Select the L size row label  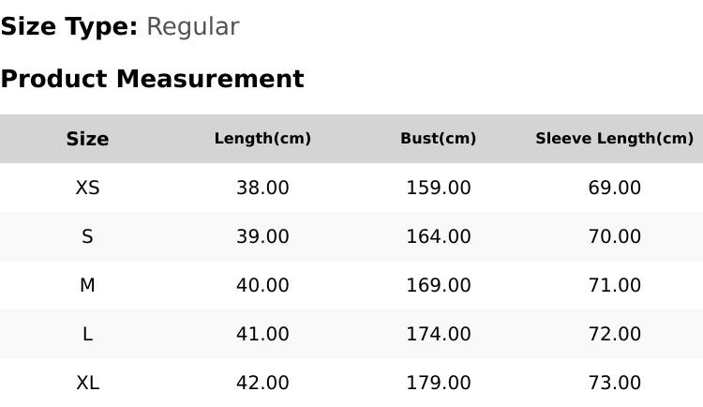click(87, 334)
